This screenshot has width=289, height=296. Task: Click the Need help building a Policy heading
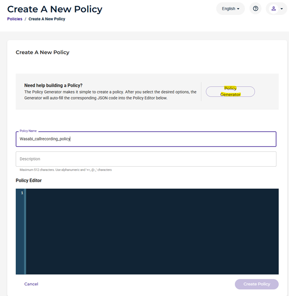tap(53, 86)
